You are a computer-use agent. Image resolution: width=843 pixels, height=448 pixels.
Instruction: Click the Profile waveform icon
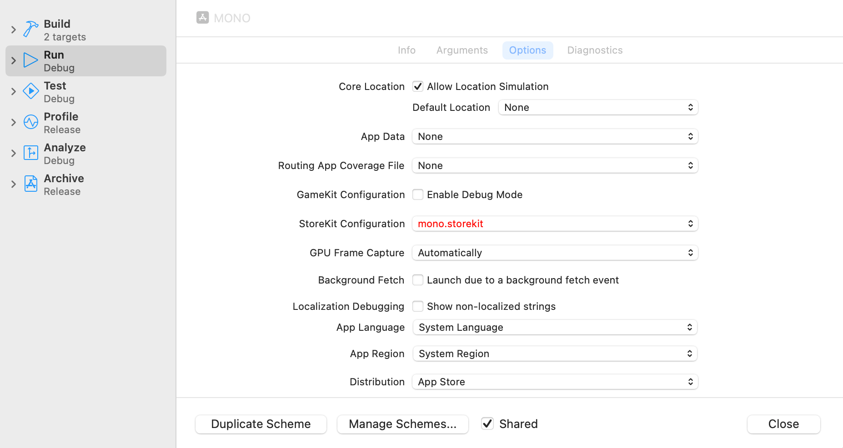click(x=30, y=122)
